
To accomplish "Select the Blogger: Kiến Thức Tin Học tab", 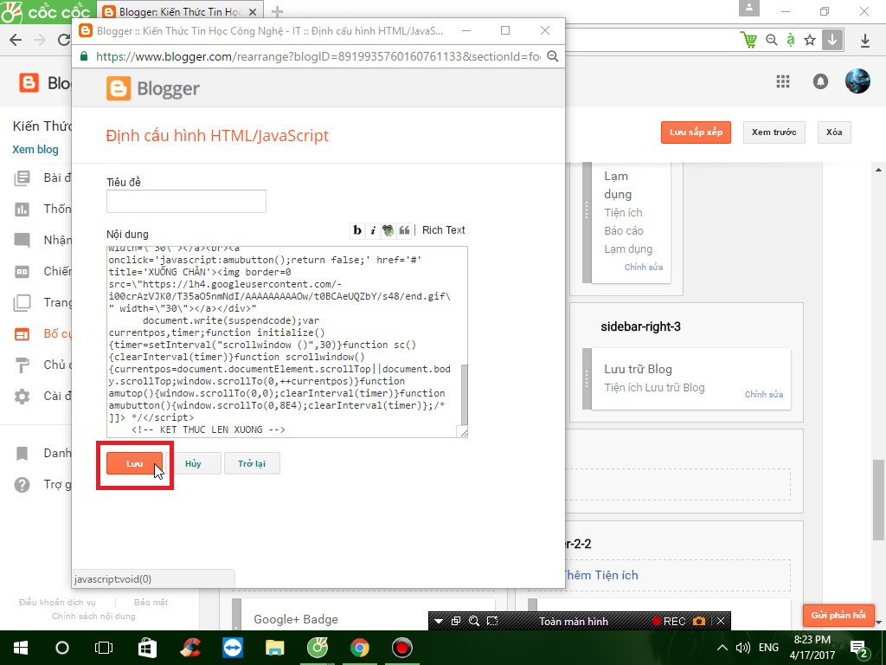I will 180,11.
